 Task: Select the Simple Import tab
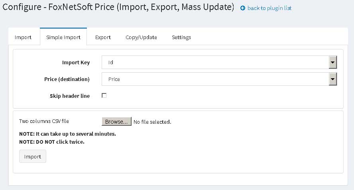click(63, 37)
